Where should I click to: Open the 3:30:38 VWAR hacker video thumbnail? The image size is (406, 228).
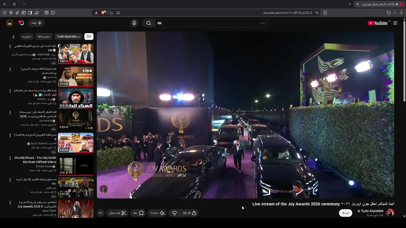tap(76, 98)
